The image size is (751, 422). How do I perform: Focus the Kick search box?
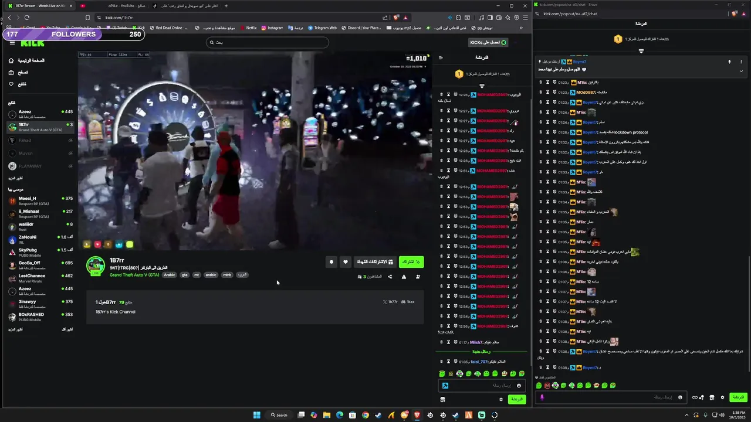pos(267,42)
